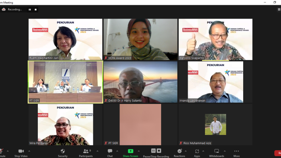Stop recording in bottom toolbar
281x158 pixels.
(159, 151)
